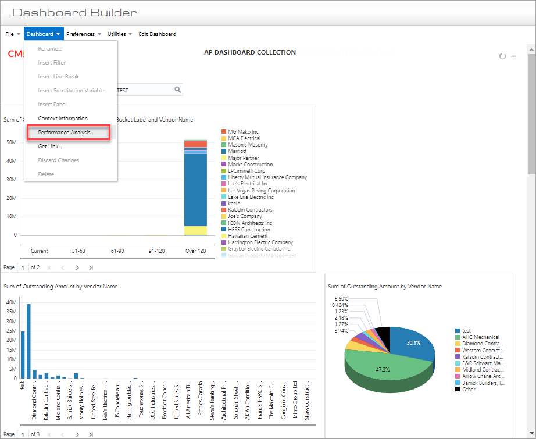Click the blue 30.1% pie slice
The height and width of the screenshot is (439, 536).
pos(413,342)
